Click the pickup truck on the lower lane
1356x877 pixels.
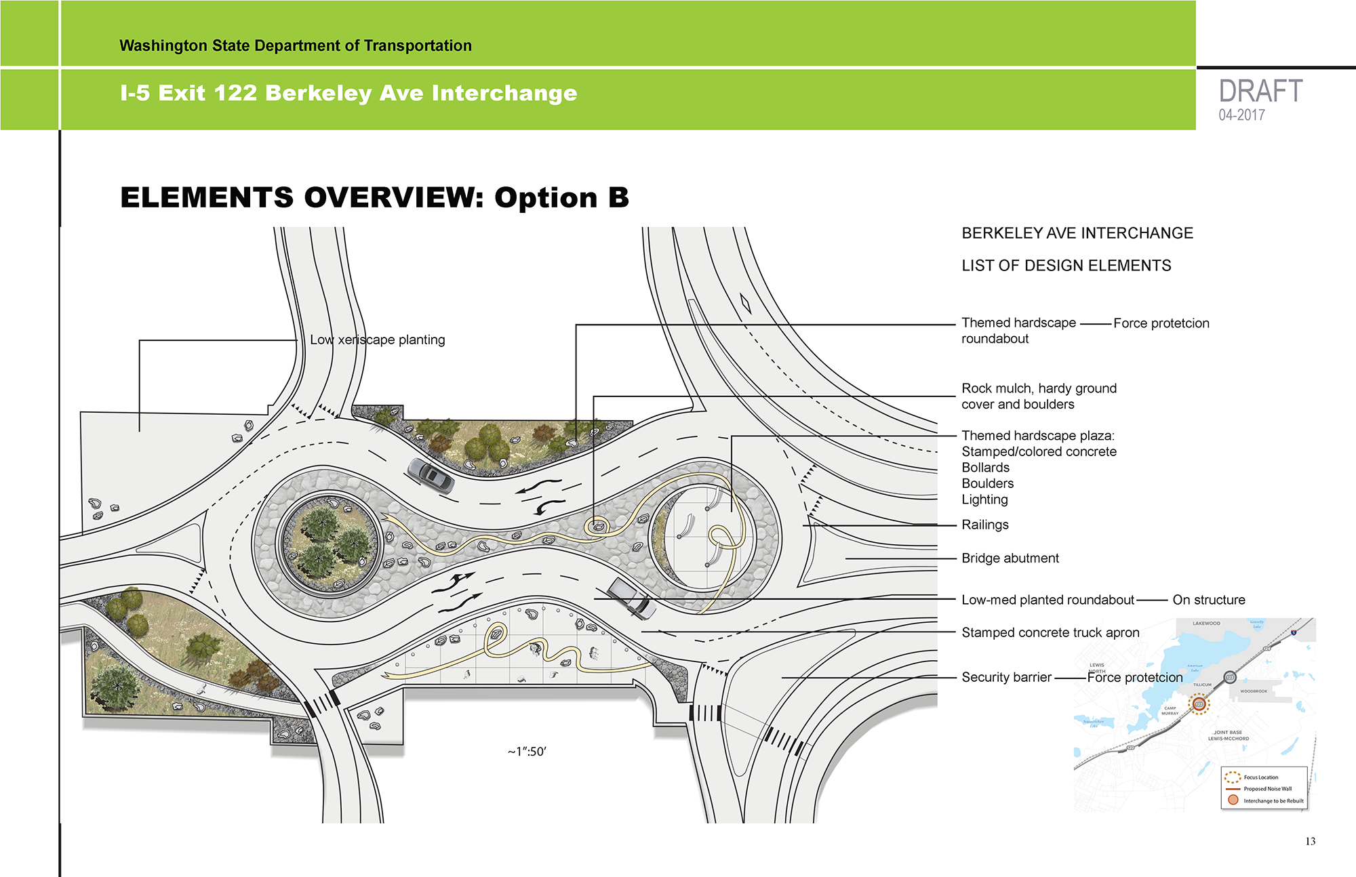click(x=632, y=598)
